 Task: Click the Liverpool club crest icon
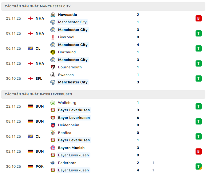point(53,37)
